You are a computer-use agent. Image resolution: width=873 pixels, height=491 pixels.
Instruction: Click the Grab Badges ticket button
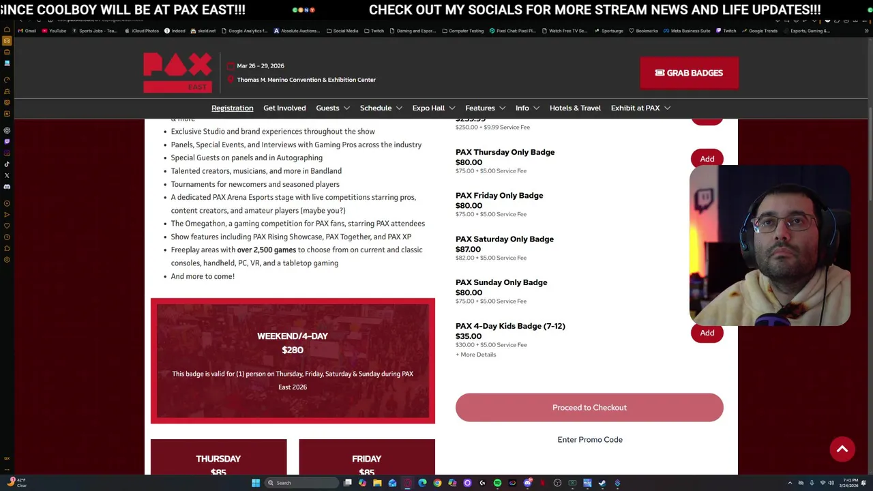point(689,73)
